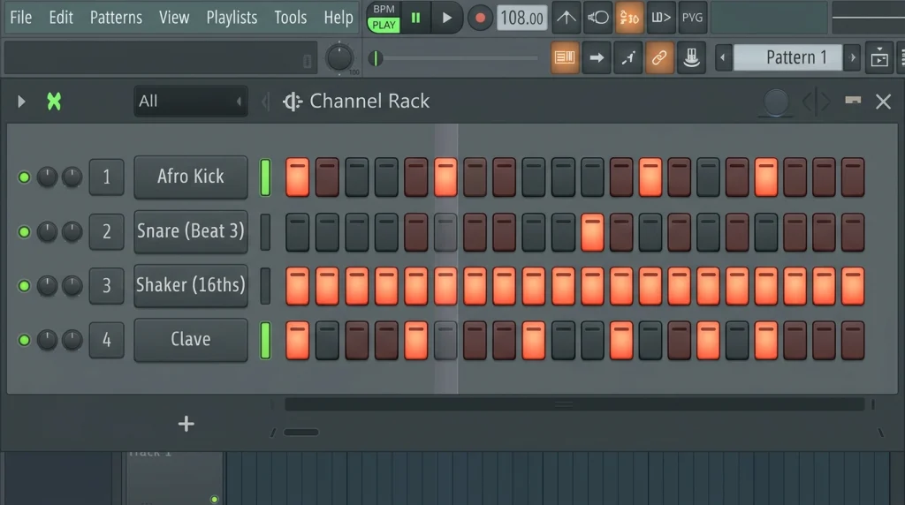Toggle the metronome icon
This screenshot has width=905, height=505.
tap(567, 18)
